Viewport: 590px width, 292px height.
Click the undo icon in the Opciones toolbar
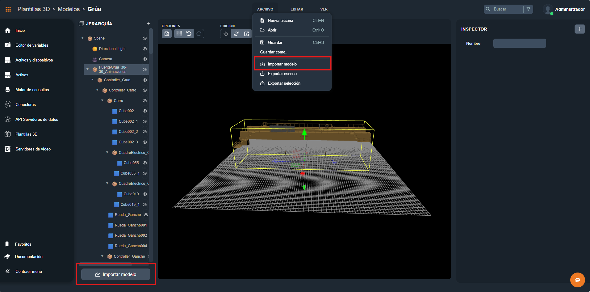tap(189, 34)
